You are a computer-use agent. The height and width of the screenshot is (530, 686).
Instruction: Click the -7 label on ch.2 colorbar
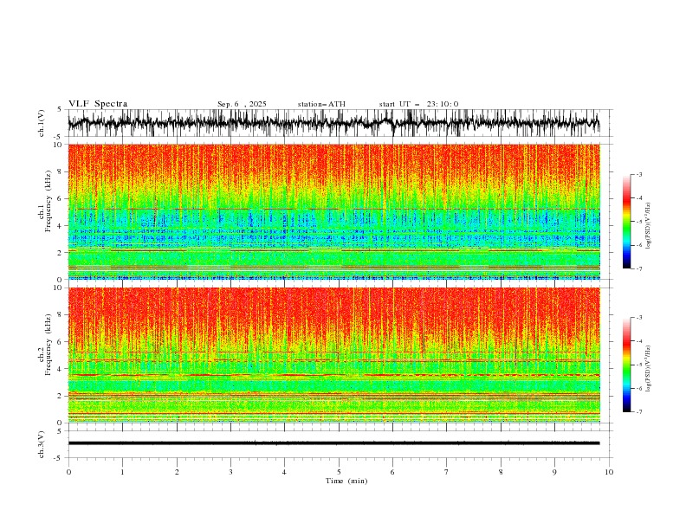coord(638,411)
